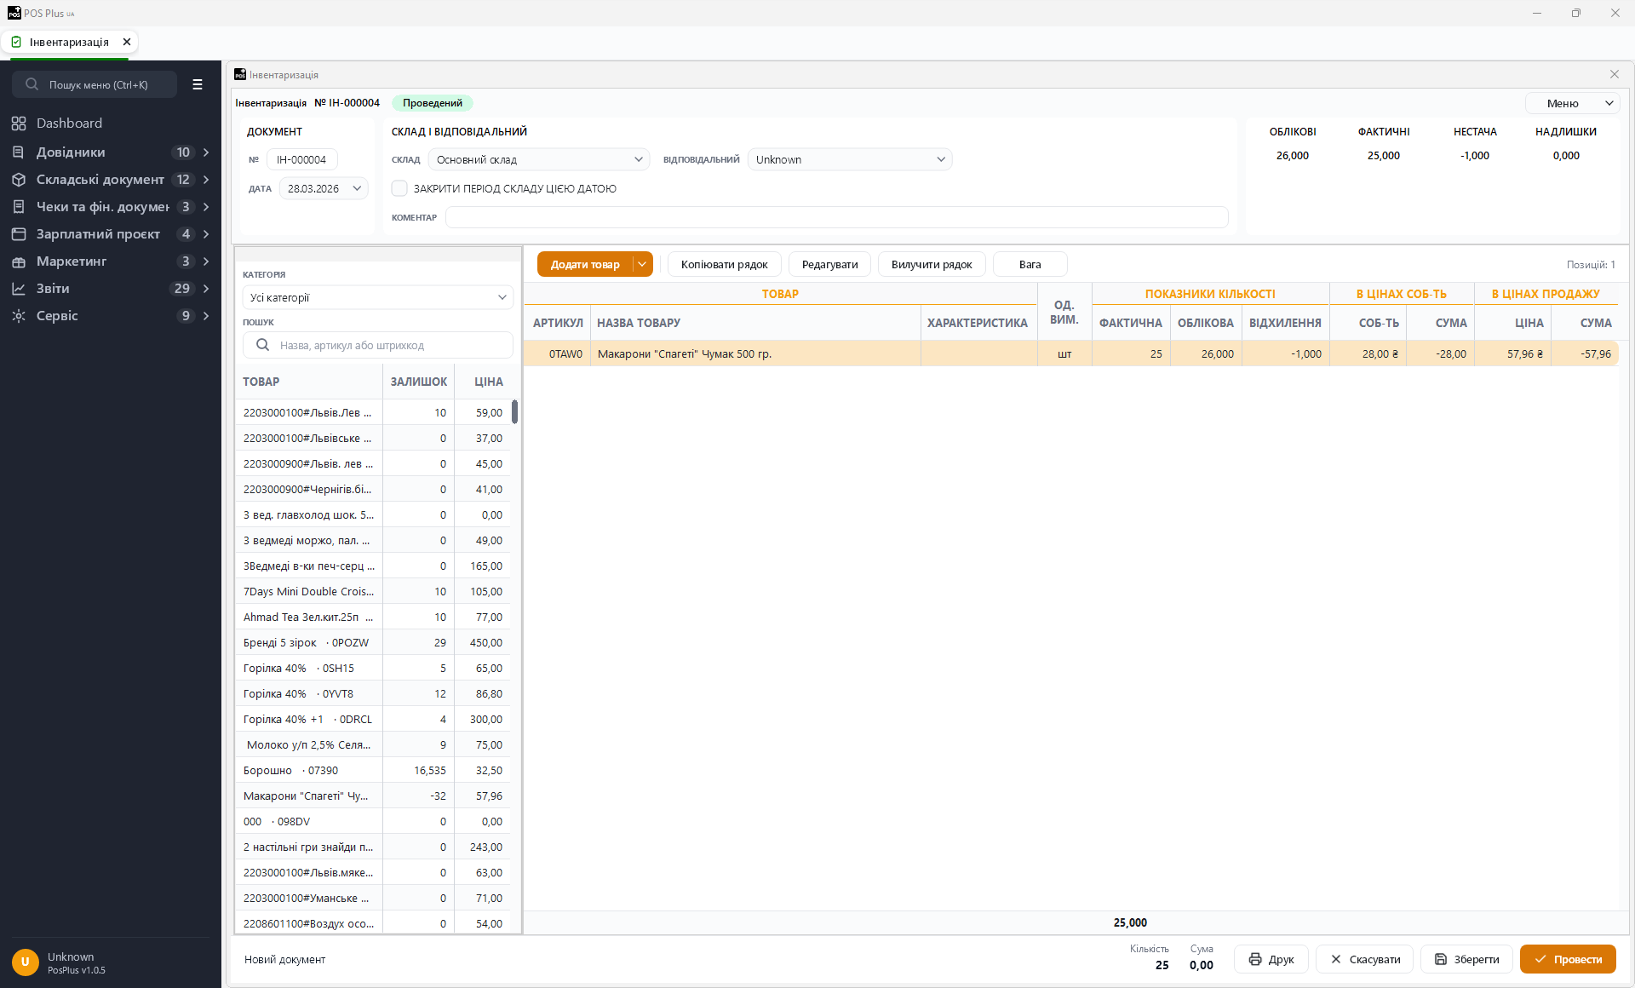
Task: Close the inner Інвентаризація panel
Action: pos(1615,75)
